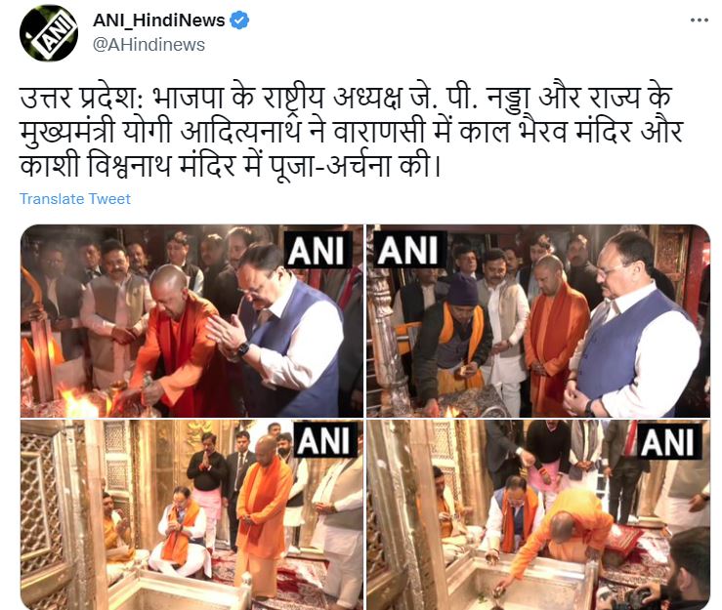
Task: Click ANI watermark on top-right photo
Action: click(x=407, y=250)
